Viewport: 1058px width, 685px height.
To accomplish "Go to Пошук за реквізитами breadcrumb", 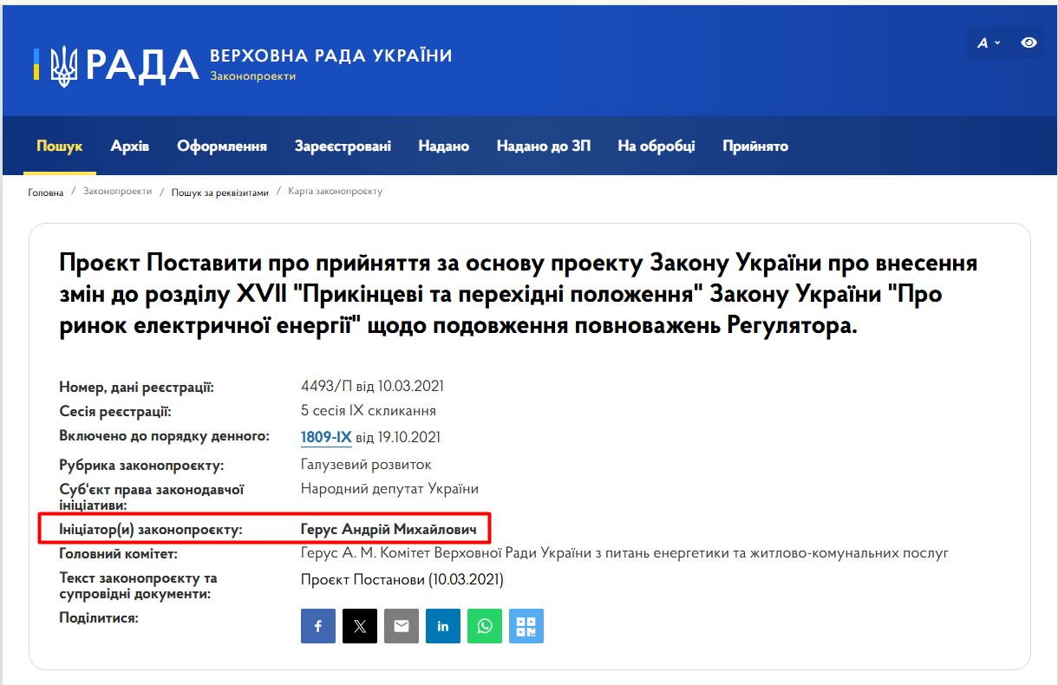I will point(220,192).
